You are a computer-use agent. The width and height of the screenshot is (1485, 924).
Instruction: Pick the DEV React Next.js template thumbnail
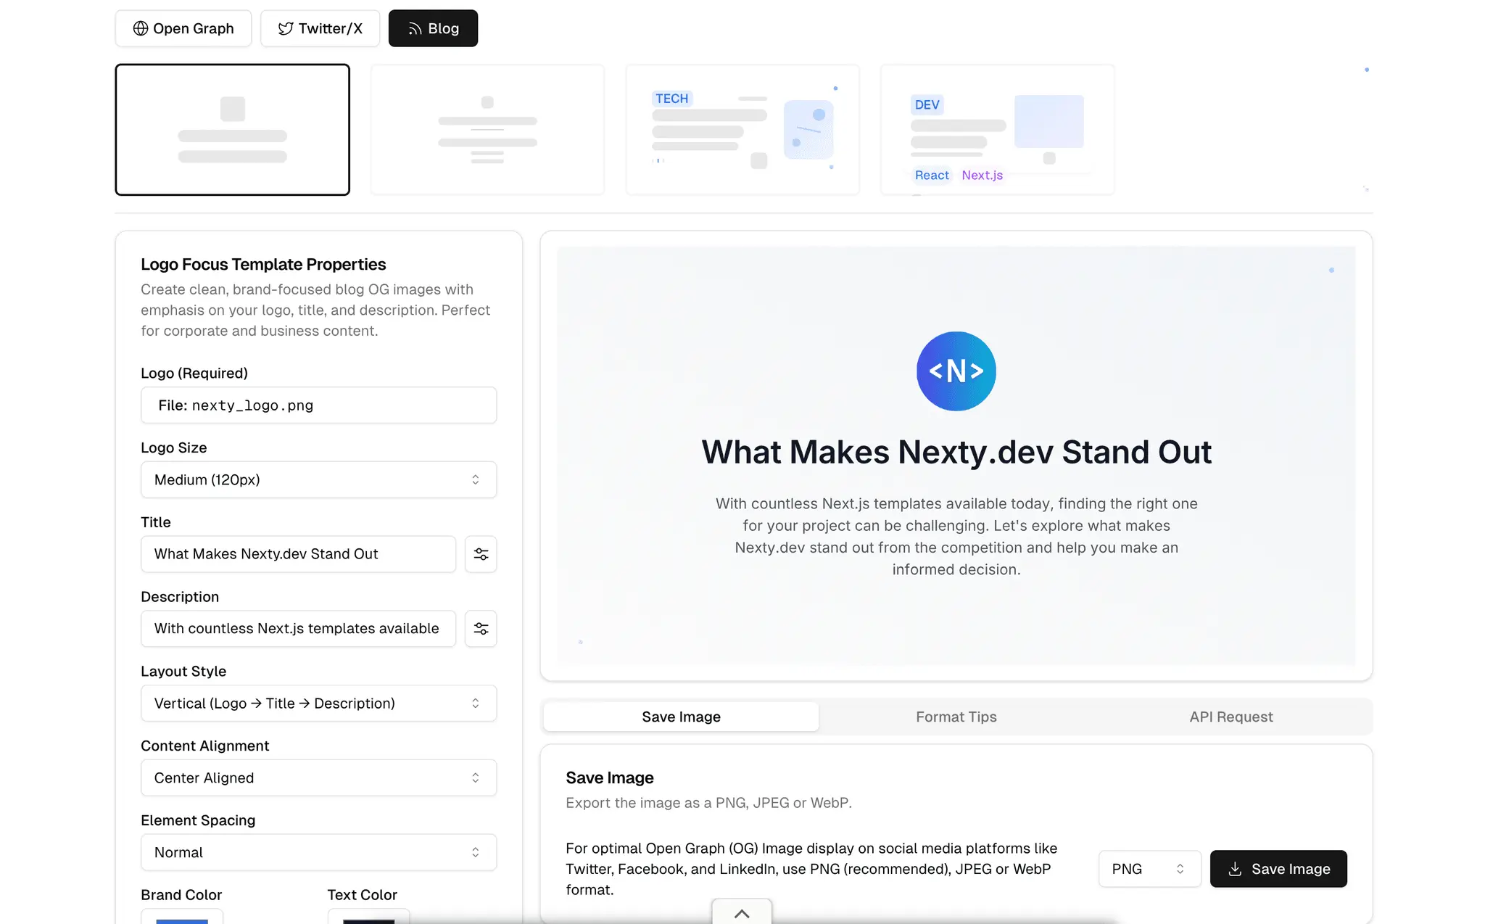click(998, 130)
